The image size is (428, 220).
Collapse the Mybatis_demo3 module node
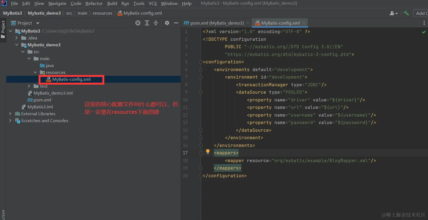coord(17,45)
